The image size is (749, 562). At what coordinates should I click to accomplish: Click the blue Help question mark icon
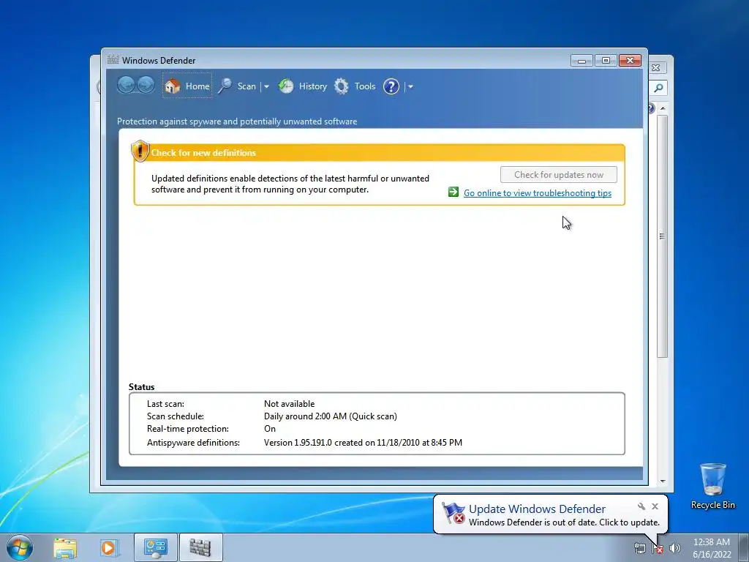coord(391,86)
